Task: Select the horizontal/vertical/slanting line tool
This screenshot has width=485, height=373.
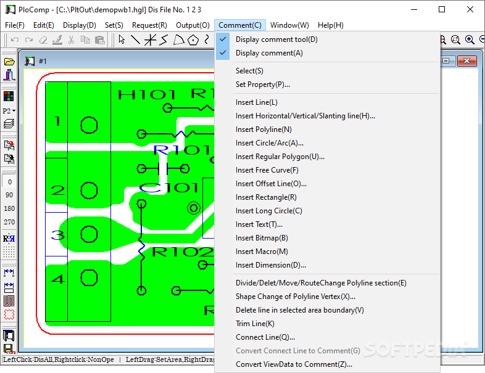Action: point(150,40)
